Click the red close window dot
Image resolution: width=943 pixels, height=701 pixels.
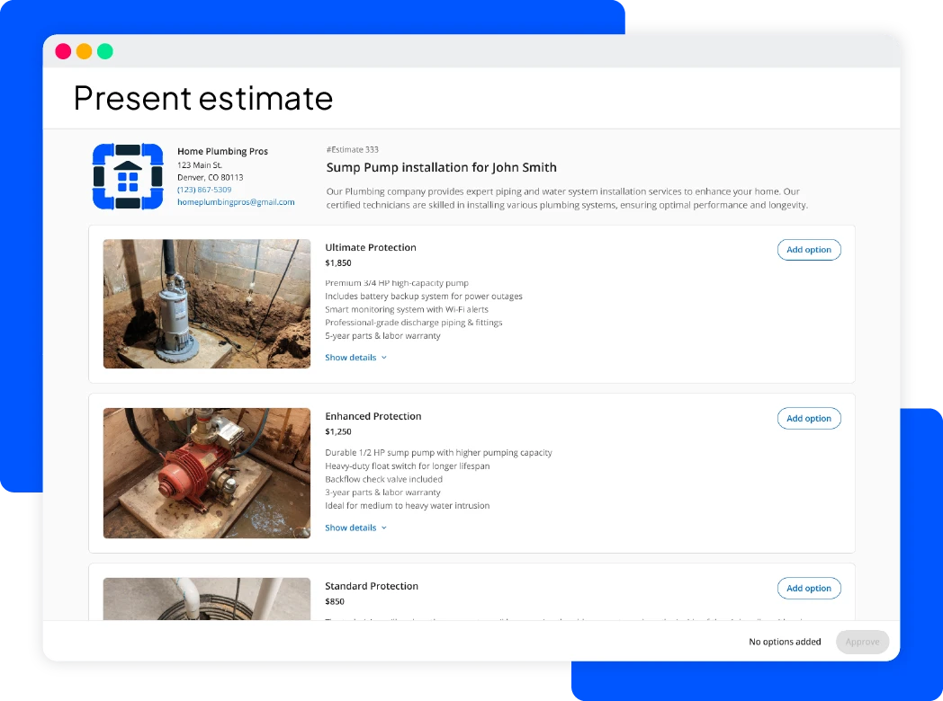[x=63, y=51]
